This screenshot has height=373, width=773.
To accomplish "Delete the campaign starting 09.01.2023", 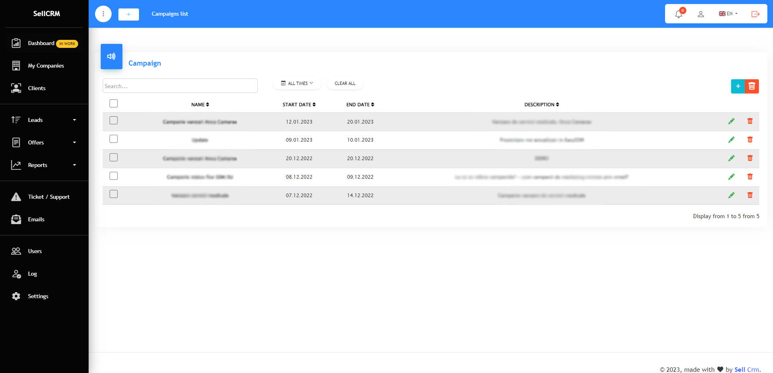I will 750,140.
